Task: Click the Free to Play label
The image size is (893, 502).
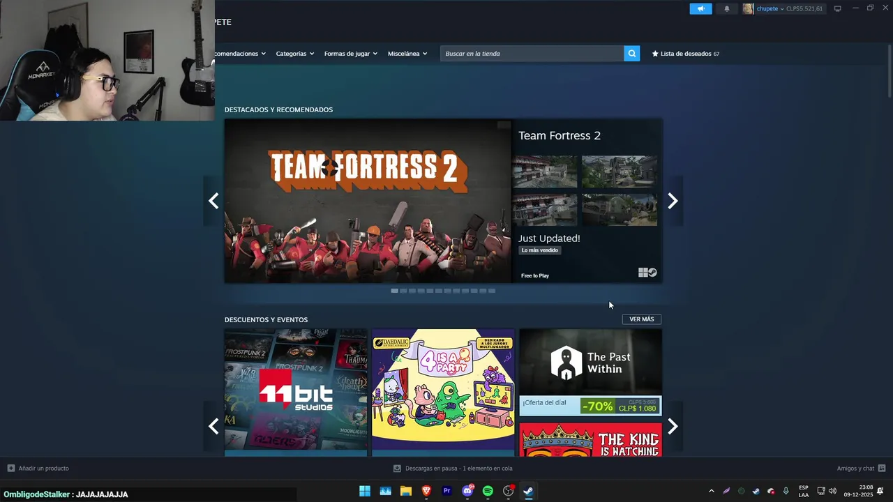Action: pyautogui.click(x=535, y=275)
